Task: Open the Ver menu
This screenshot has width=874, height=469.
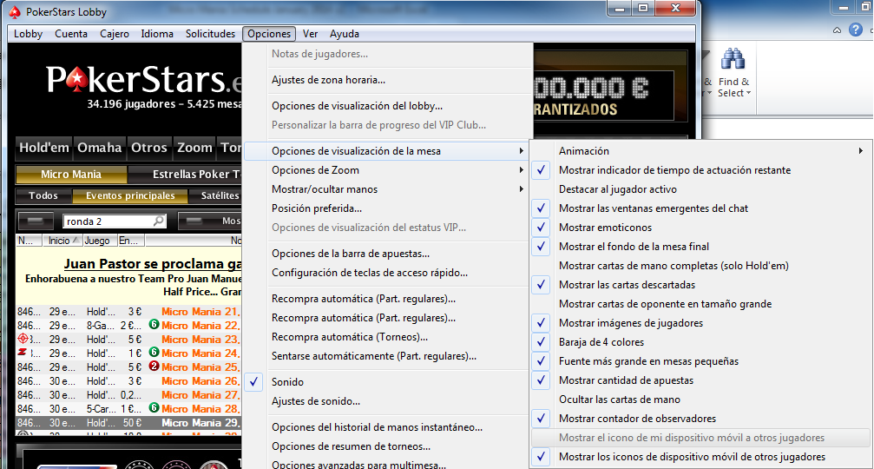Action: coord(310,34)
